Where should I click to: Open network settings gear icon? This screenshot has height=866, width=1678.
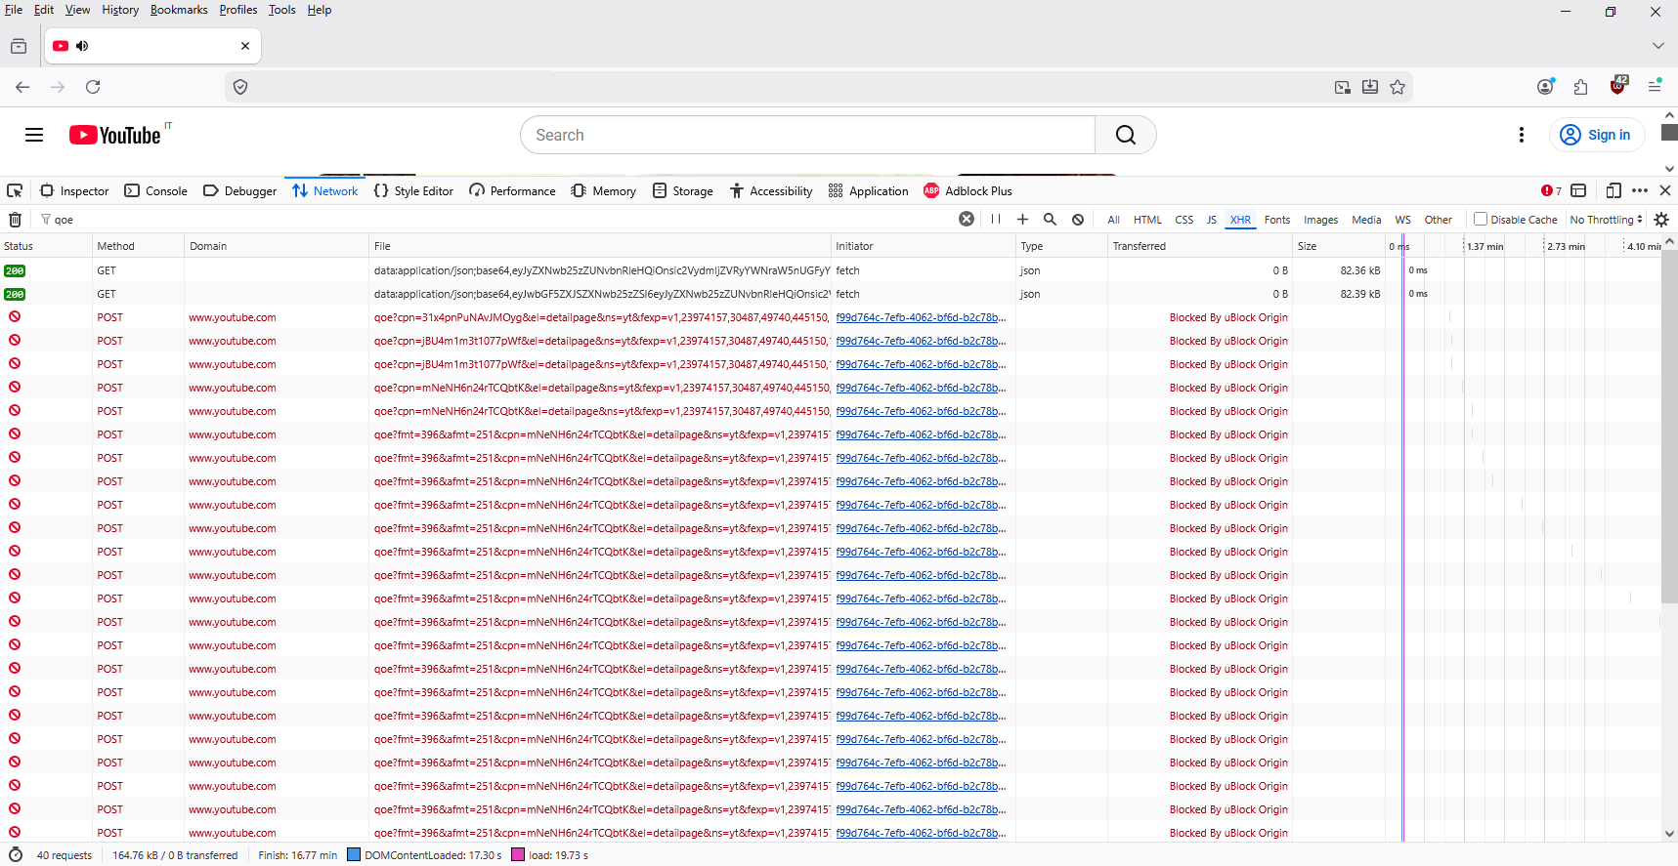point(1661,219)
